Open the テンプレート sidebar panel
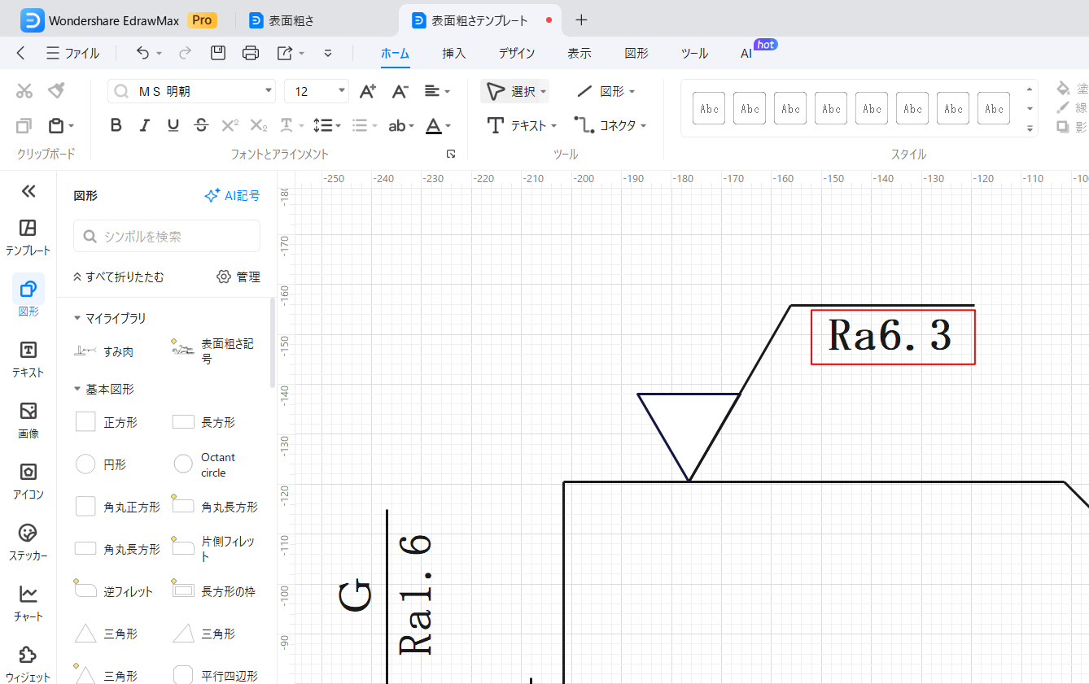1089x684 pixels. (x=28, y=237)
